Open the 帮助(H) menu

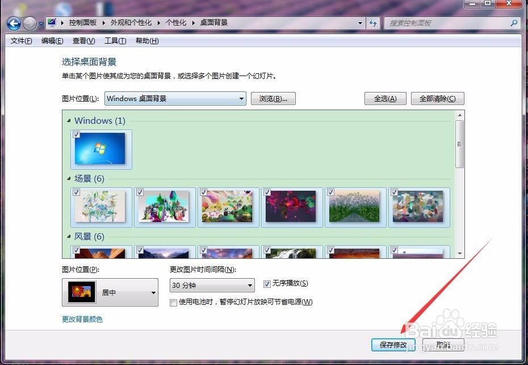[147, 41]
